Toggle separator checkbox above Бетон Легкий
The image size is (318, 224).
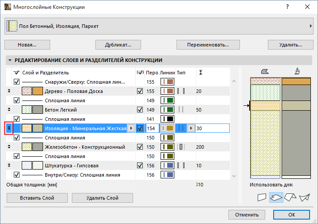(16, 100)
